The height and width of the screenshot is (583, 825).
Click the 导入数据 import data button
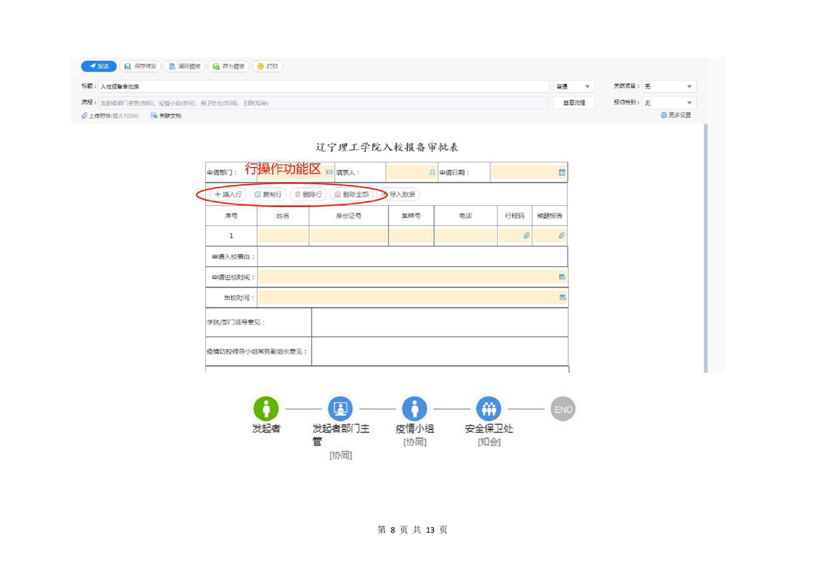tap(399, 194)
